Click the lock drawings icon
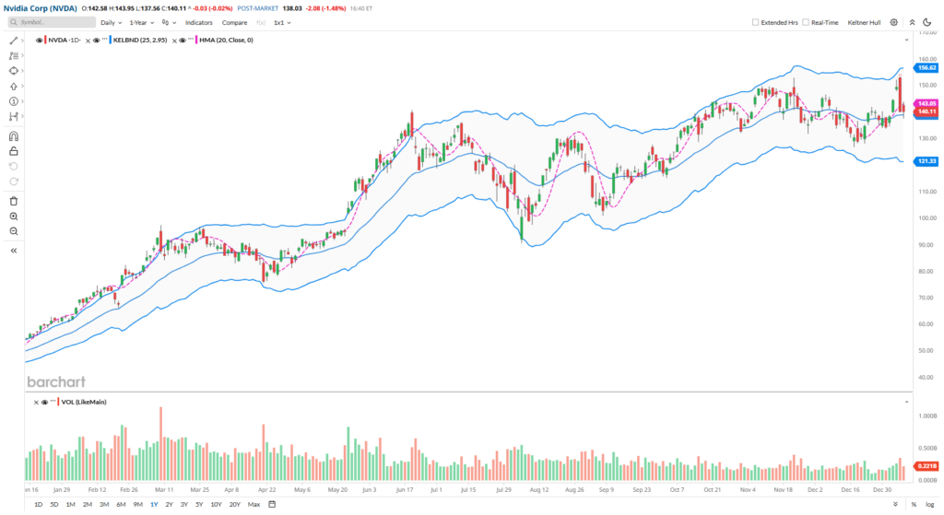The height and width of the screenshot is (515, 944). (x=14, y=151)
